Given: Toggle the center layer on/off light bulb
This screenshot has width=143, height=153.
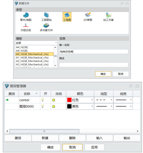Looking at the screenshot, I should [42, 100].
